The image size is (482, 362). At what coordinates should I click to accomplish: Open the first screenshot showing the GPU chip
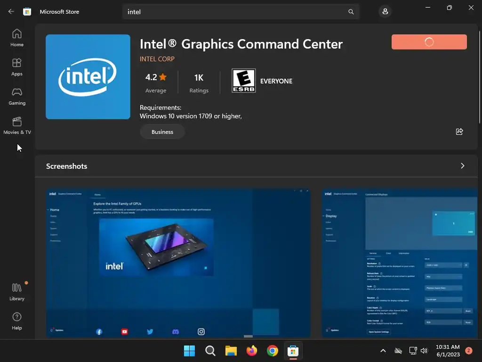pos(178,263)
